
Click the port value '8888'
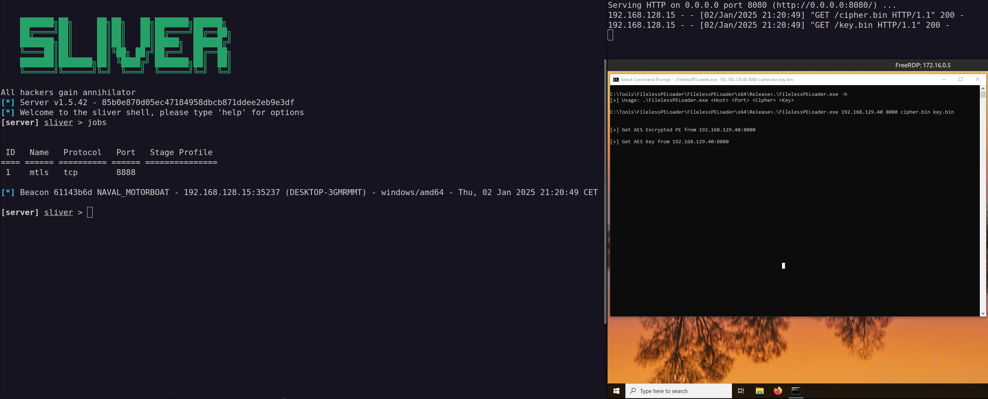pyautogui.click(x=126, y=172)
